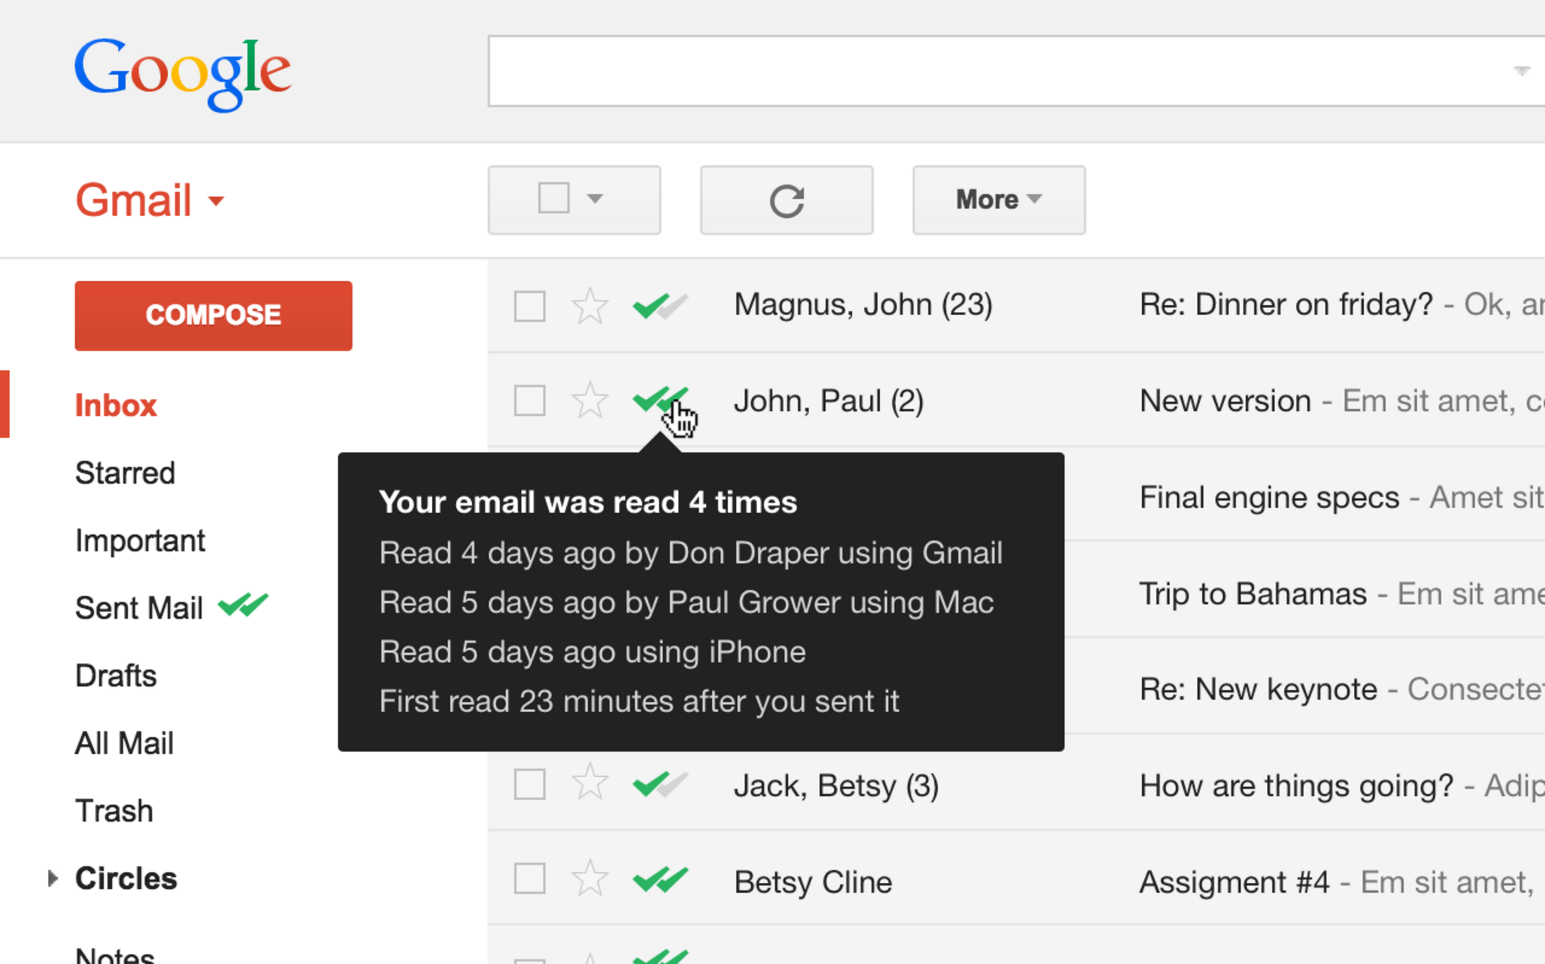Click the Google logo
The height and width of the screenshot is (964, 1545).
(183, 71)
